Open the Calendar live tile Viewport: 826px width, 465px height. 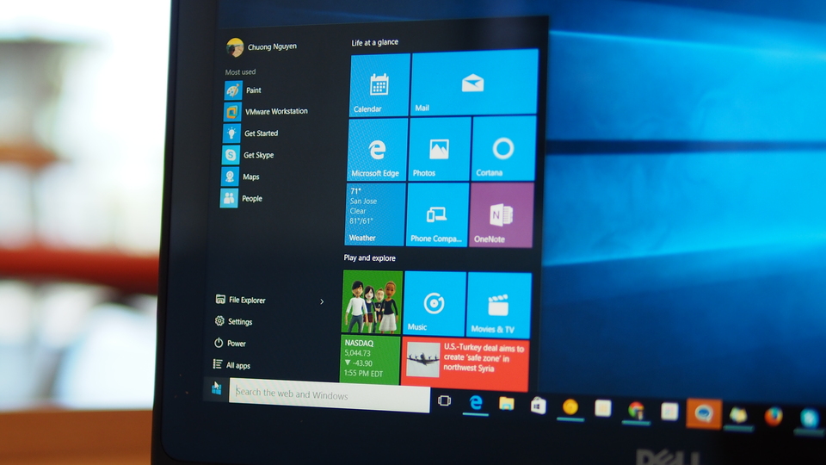tap(379, 84)
